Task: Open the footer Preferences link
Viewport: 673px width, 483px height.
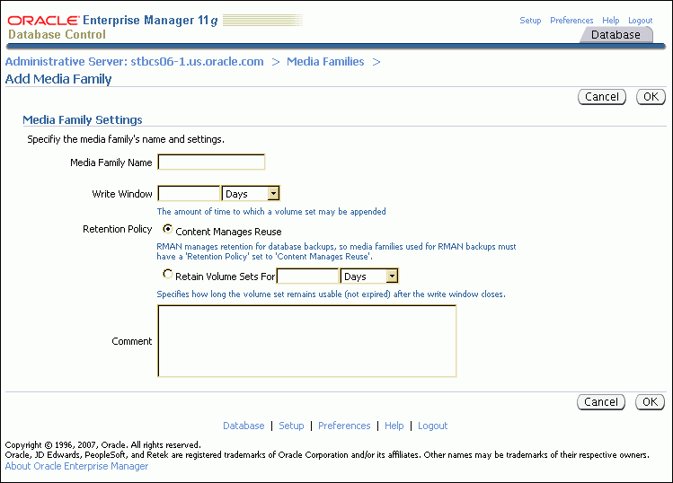Action: pyautogui.click(x=344, y=426)
